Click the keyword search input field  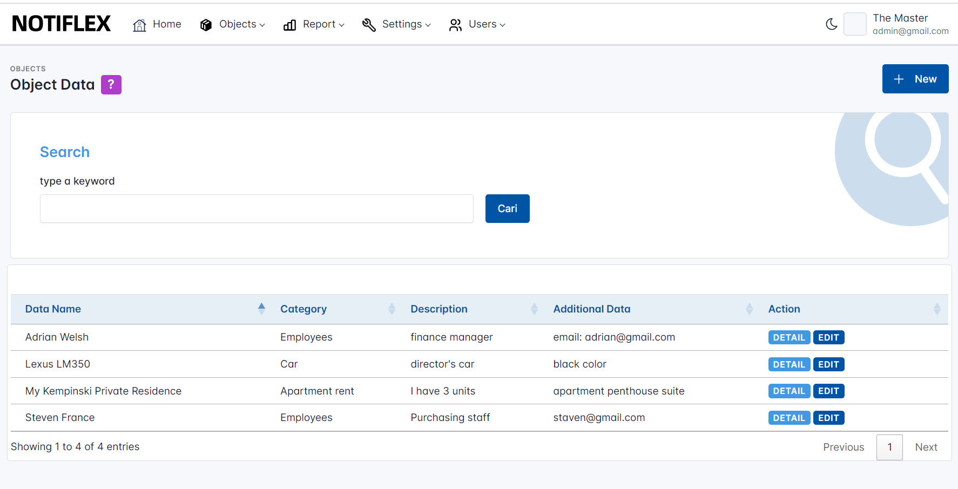pyautogui.click(x=257, y=209)
